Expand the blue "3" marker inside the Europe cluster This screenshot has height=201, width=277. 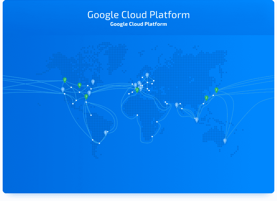click(141, 87)
